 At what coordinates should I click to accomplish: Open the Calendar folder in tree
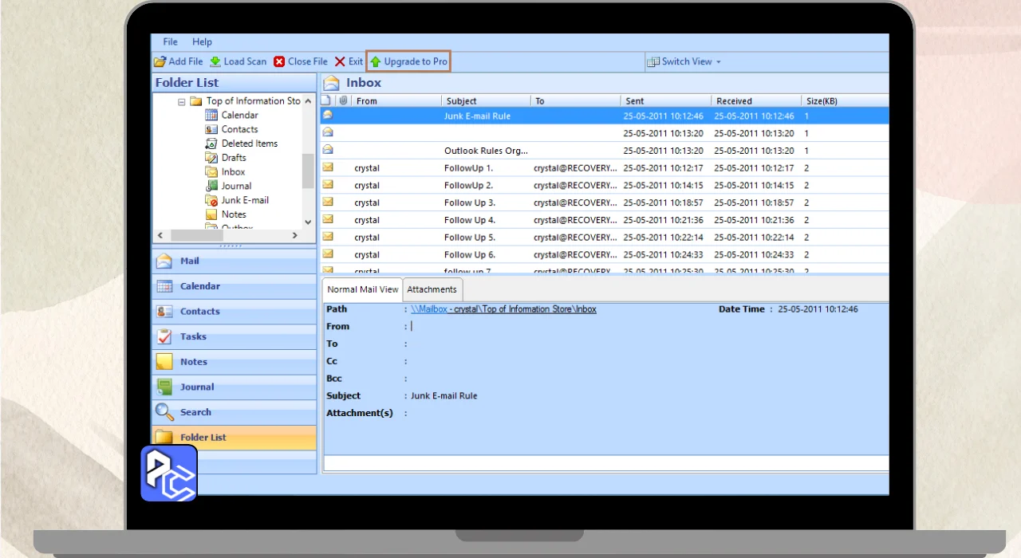238,115
